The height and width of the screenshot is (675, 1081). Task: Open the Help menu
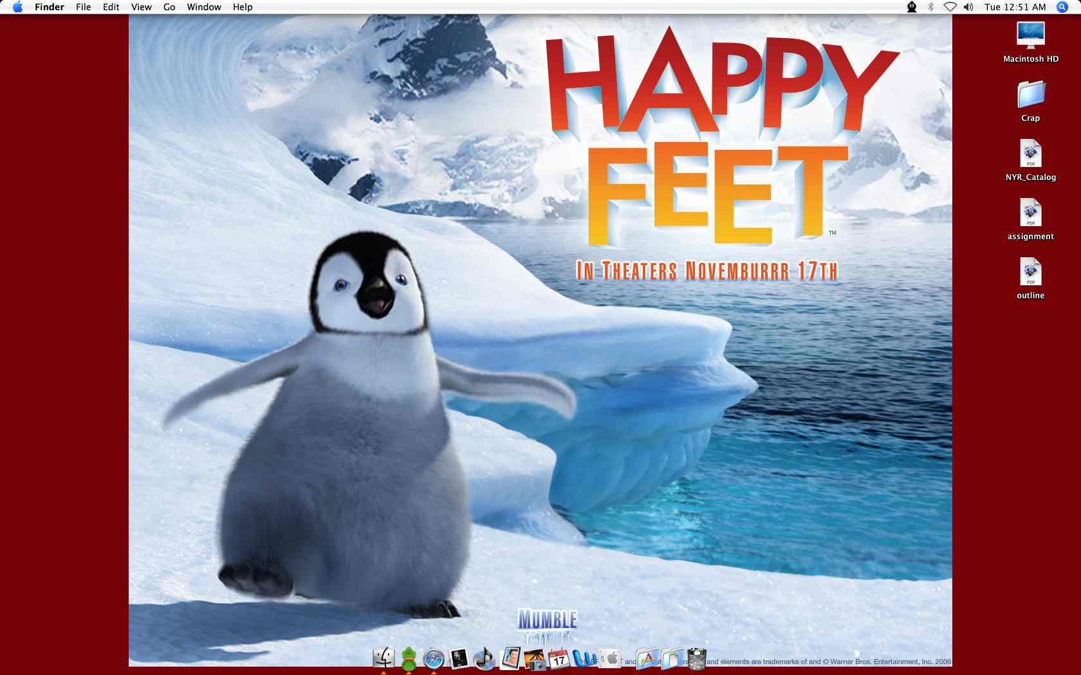243,7
